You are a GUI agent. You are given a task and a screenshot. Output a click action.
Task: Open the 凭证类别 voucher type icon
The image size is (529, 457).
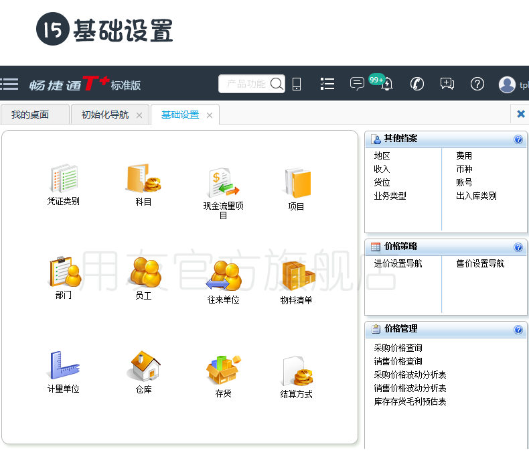(x=64, y=178)
